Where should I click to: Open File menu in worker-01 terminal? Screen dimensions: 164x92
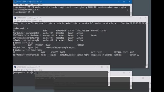(15, 70)
